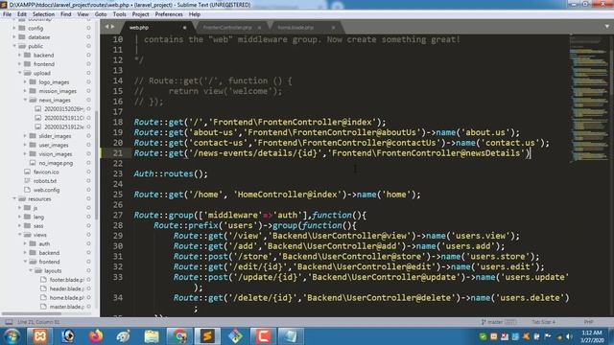Screen dimensions: 614x345
Task: Open the Project menu
Action: click(141, 14)
